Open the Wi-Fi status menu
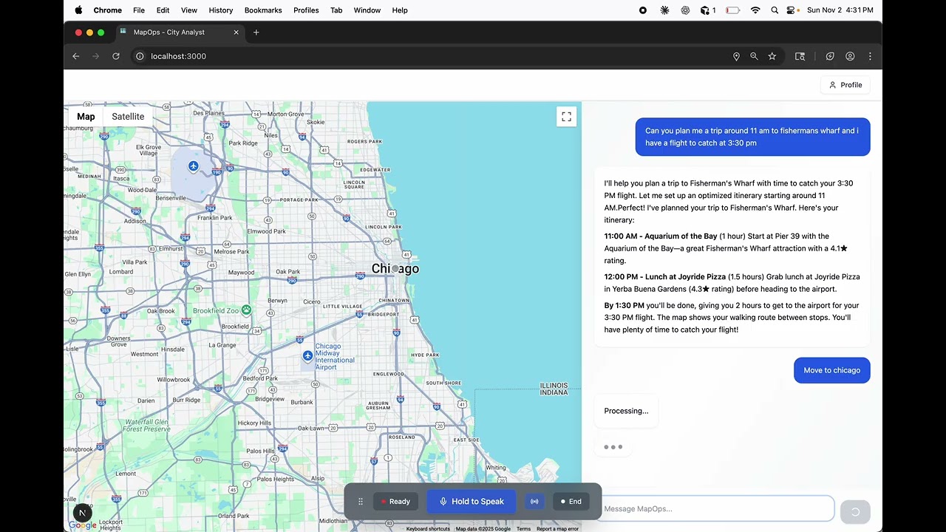 755,10
